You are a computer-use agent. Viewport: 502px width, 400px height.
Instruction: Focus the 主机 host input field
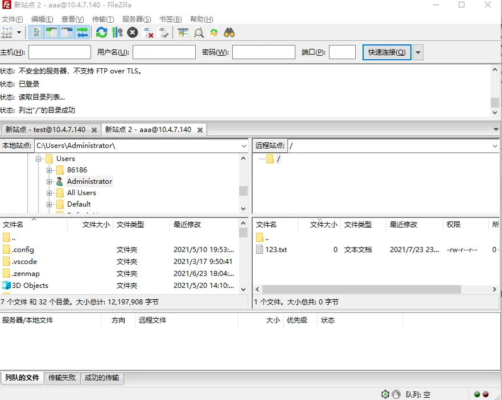click(60, 52)
